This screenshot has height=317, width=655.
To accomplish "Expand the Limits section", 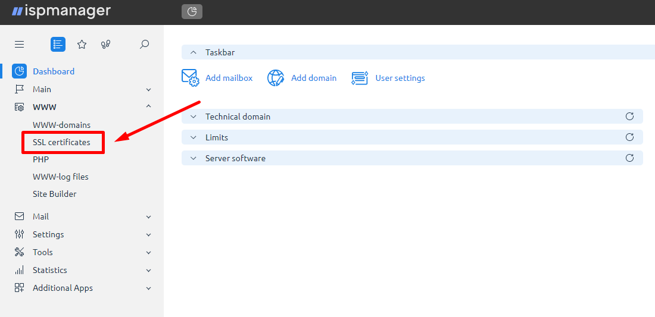I will (194, 137).
